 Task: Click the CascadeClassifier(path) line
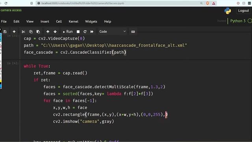pos(75,52)
